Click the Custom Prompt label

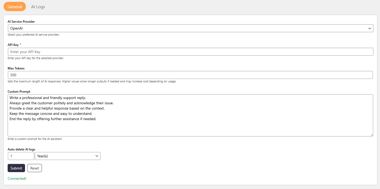tap(19, 92)
